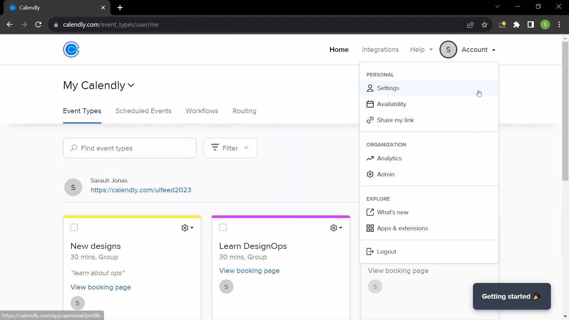
Task: Click the Find event types search field
Action: coord(130,148)
